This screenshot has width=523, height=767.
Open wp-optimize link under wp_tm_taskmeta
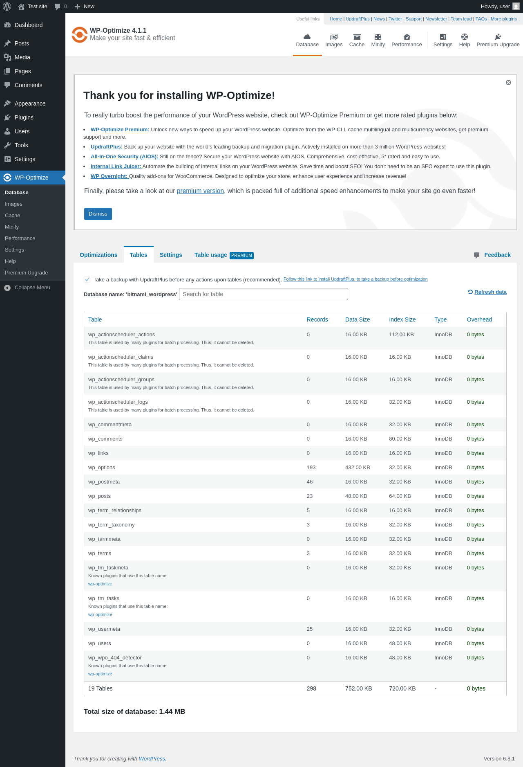pos(100,584)
